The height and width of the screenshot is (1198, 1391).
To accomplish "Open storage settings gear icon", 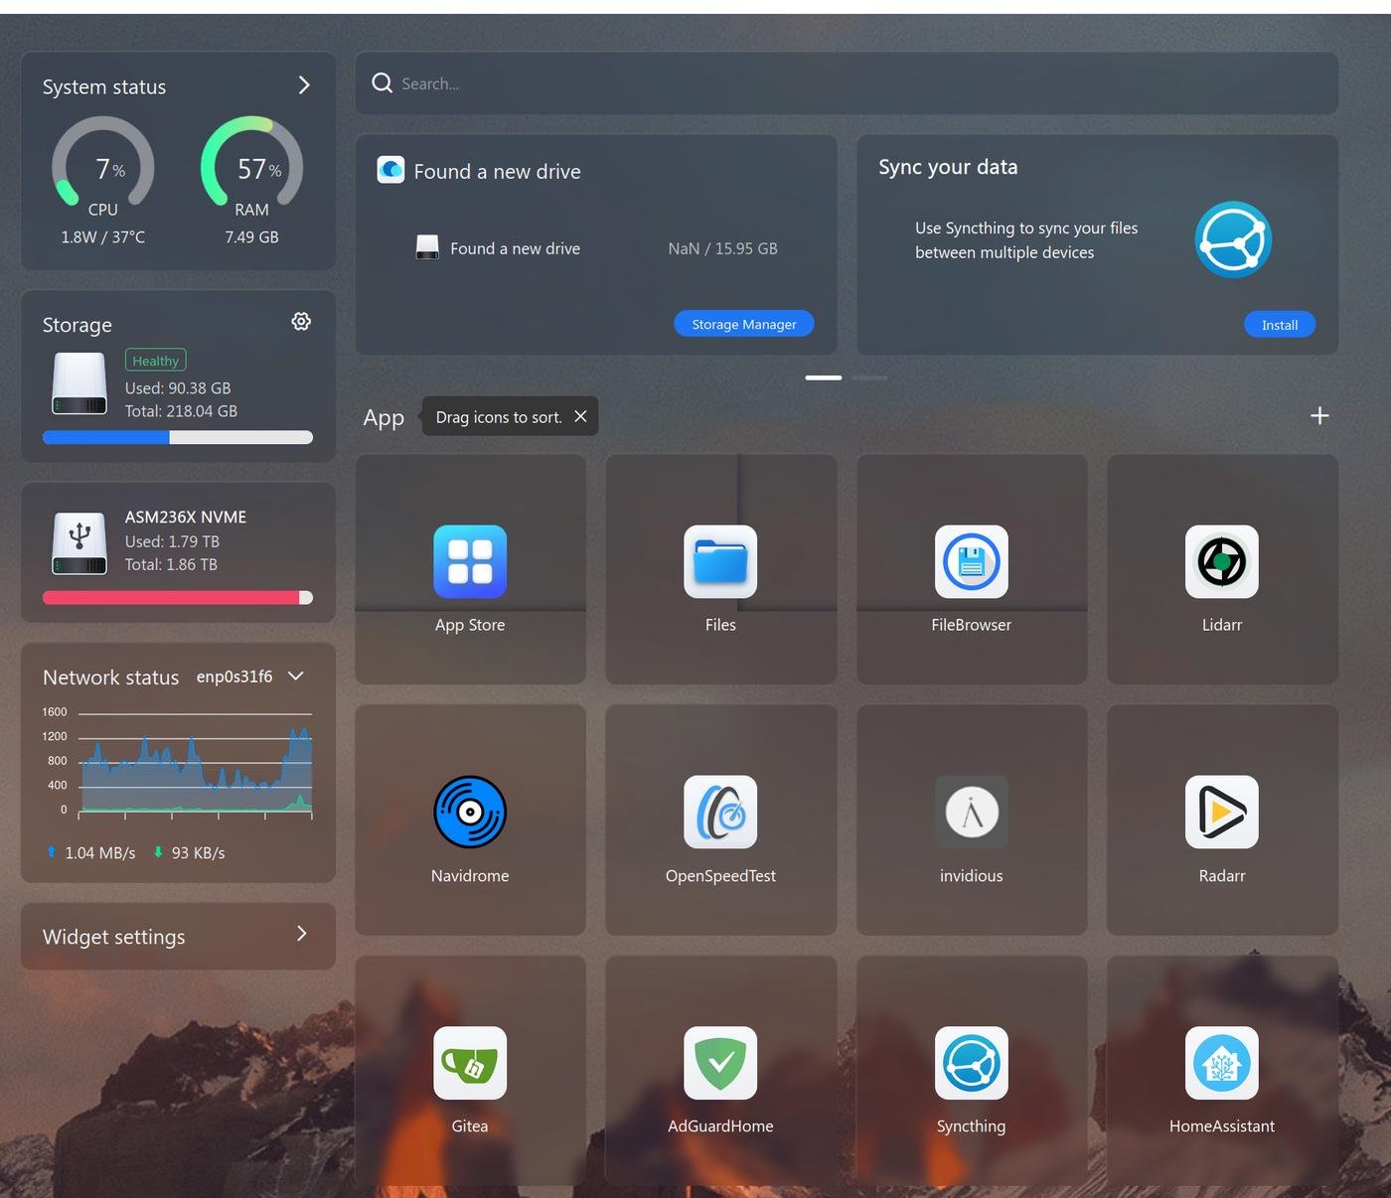I will pyautogui.click(x=301, y=321).
